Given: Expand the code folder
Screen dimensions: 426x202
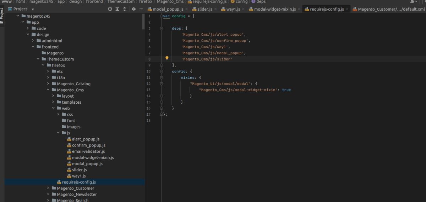Looking at the screenshot, I should 28,28.
